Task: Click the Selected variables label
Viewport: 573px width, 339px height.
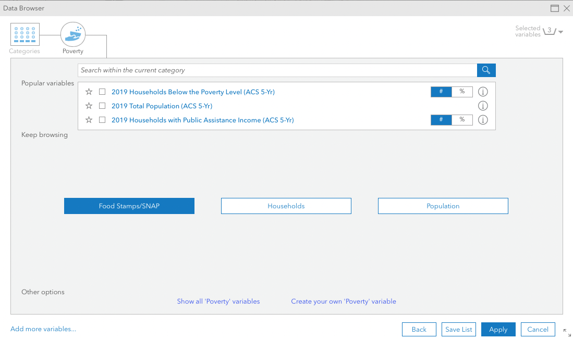Action: 528,31
